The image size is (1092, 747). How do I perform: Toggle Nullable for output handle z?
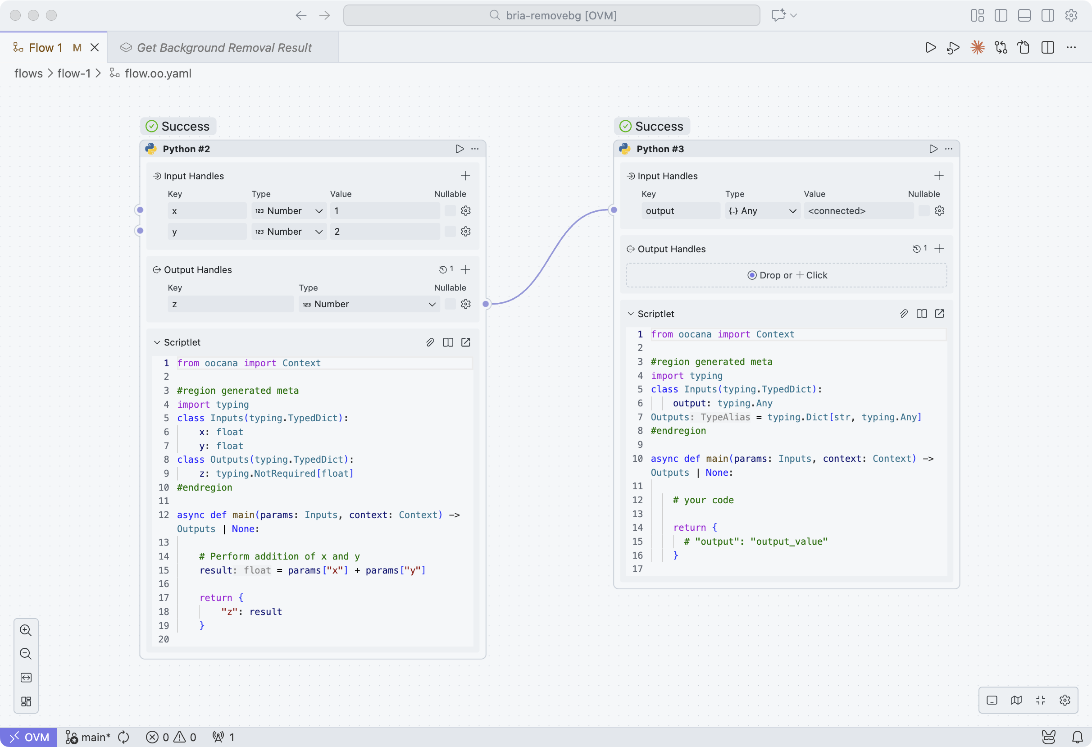coord(450,304)
